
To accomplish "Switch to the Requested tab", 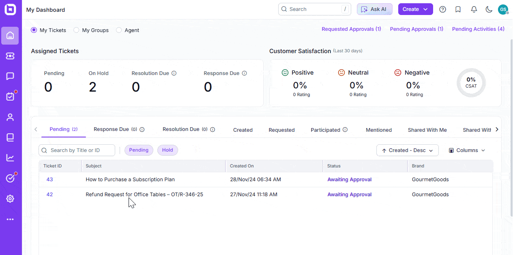I will 281,130.
